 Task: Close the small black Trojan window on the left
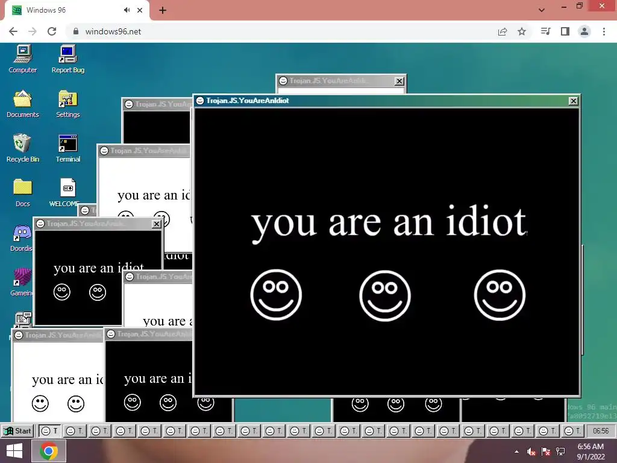click(x=156, y=224)
